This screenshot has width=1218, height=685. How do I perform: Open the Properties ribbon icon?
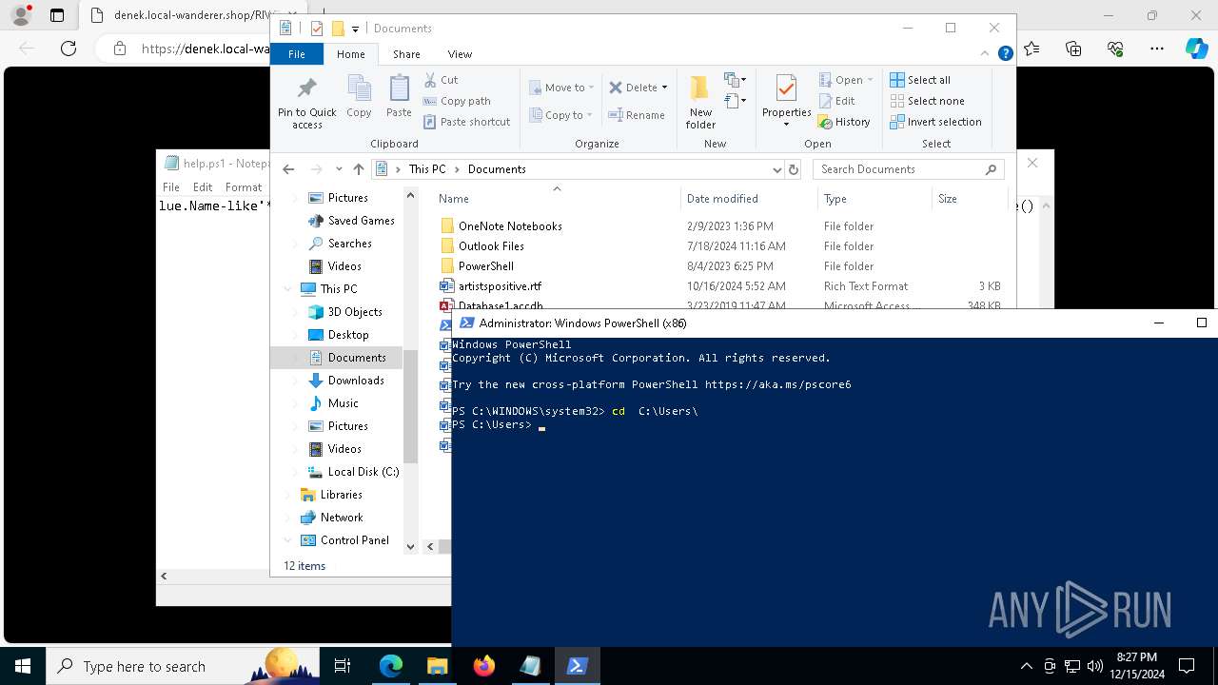[786, 89]
